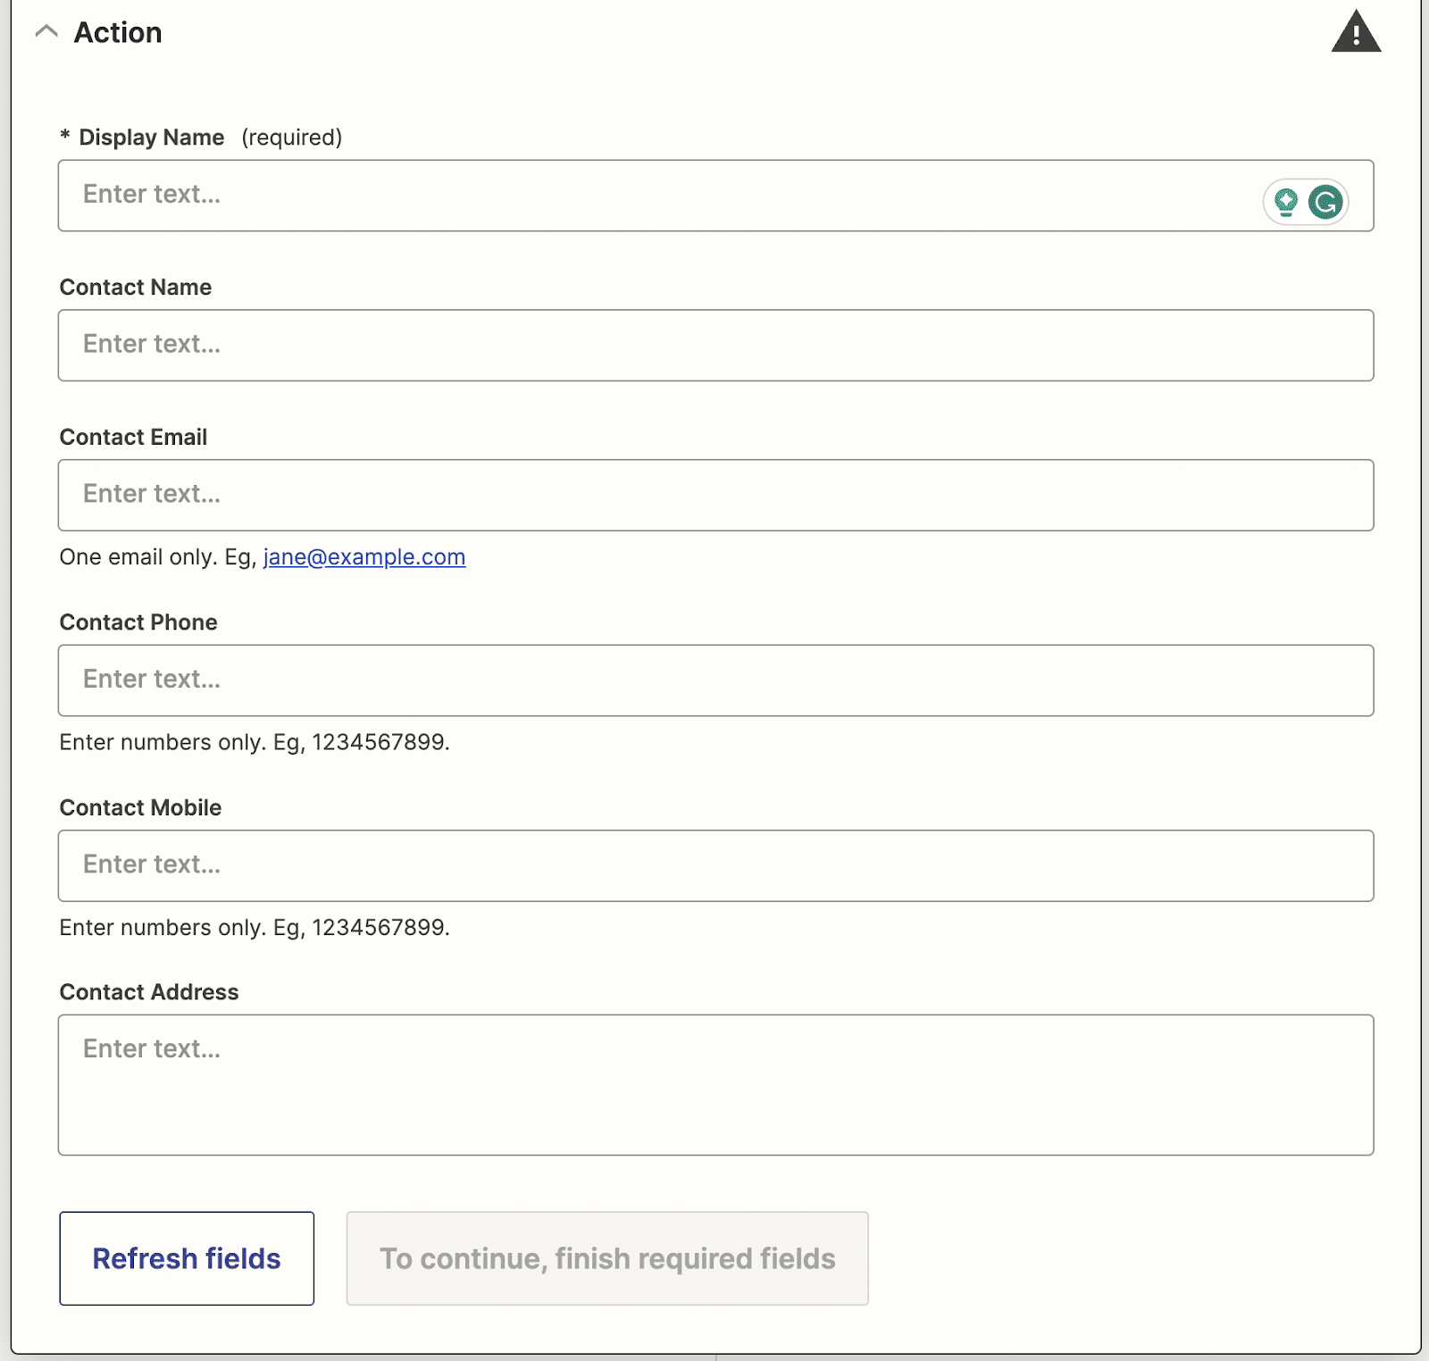This screenshot has width=1429, height=1361.
Task: Click the Action section heading
Action: (x=118, y=32)
